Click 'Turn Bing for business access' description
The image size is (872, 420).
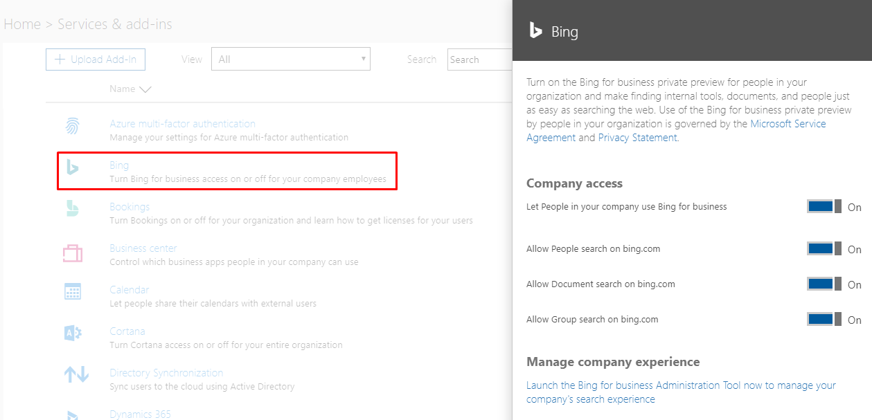(x=248, y=179)
